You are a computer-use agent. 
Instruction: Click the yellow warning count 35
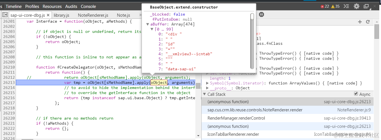335,6
